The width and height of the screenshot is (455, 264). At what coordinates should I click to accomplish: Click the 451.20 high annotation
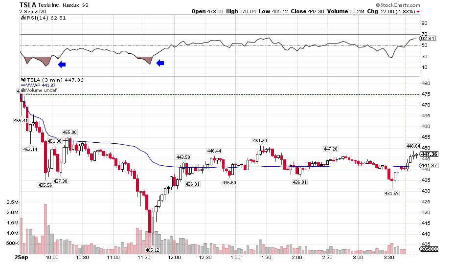pyautogui.click(x=260, y=141)
